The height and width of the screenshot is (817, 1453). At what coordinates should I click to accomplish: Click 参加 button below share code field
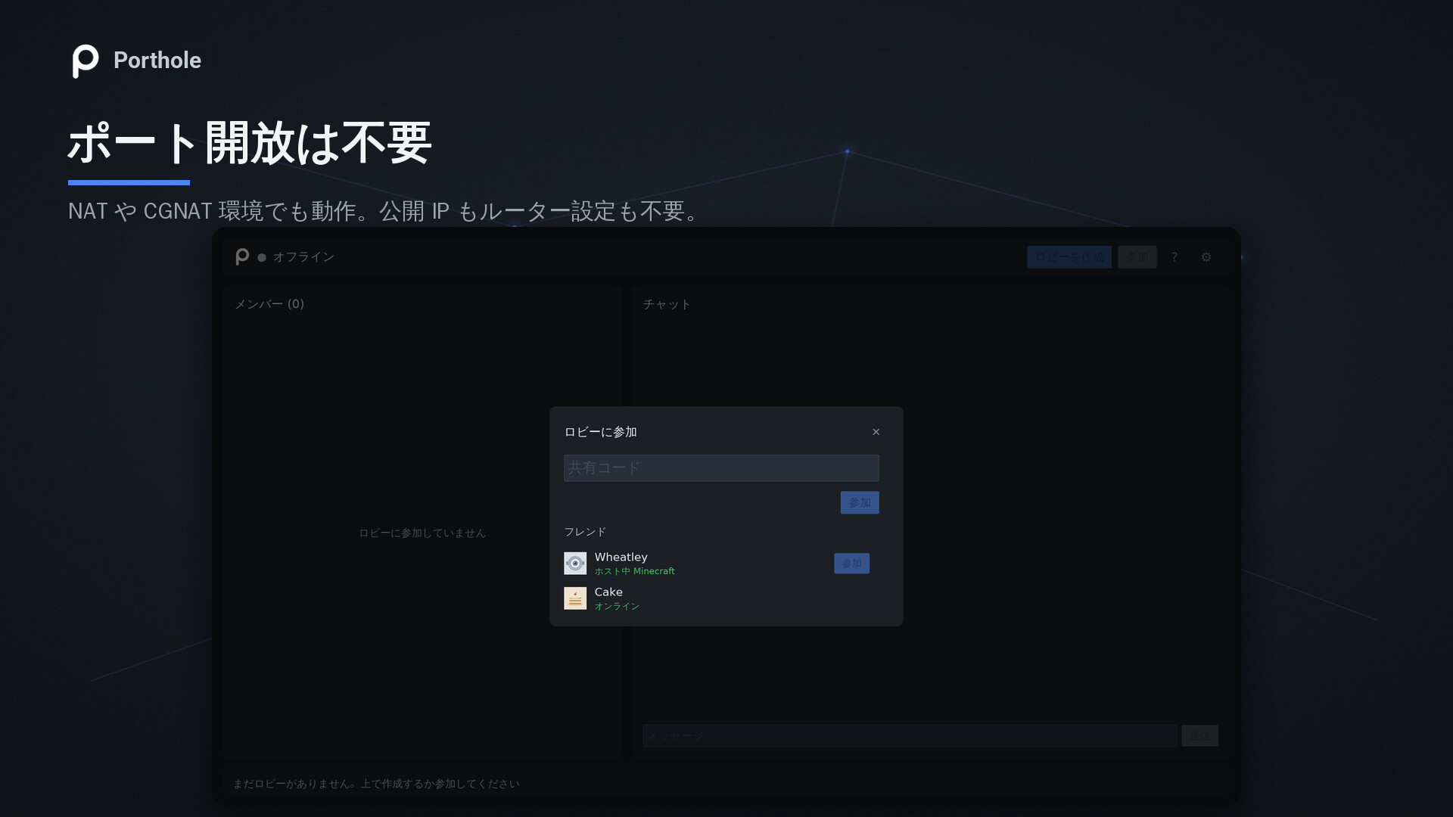click(860, 502)
